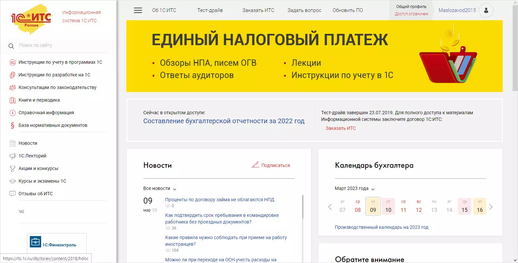Viewport: 518px width, 263px height.
Task: Select calendar day 09 Thursday
Action: click(373, 206)
